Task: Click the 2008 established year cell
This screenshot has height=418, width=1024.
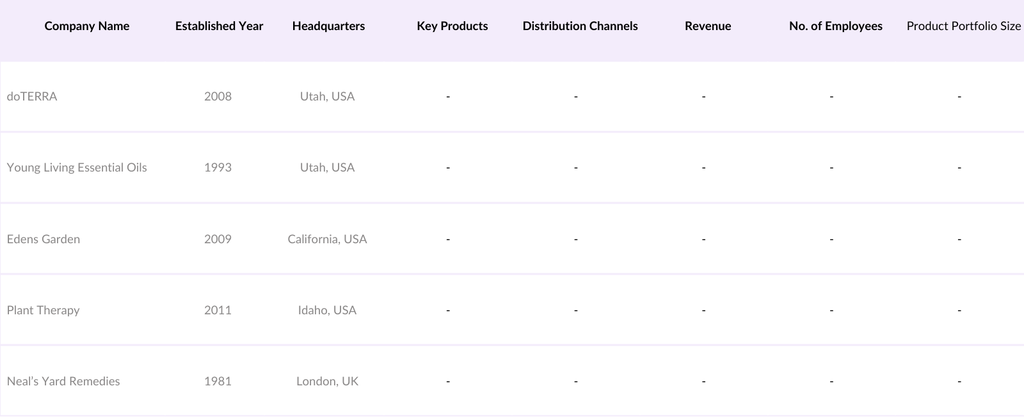Action: [x=218, y=97]
